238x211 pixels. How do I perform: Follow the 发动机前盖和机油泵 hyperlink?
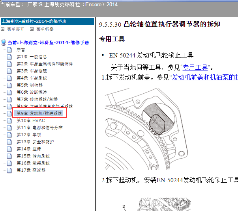205,77
